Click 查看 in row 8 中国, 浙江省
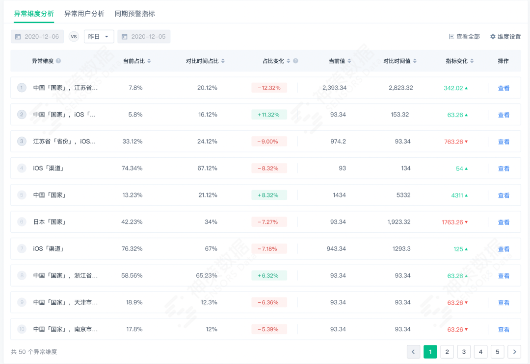Viewport: 530px width, 364px height. coord(503,276)
